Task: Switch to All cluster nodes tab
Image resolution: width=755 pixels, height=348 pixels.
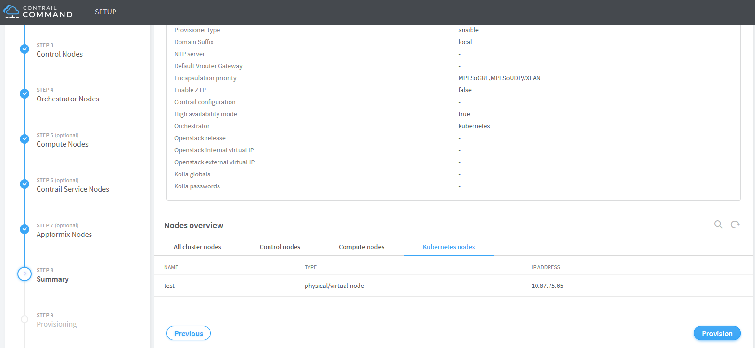Action: (197, 247)
